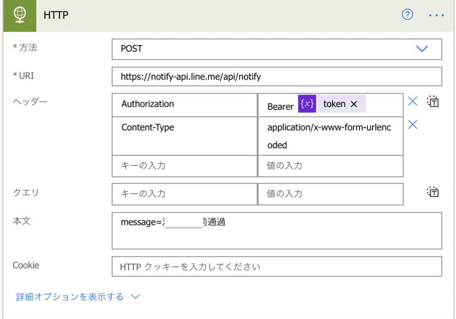Expand 詳細オプションを表示する chevron
Screen dimensions: 456x319
136,297
